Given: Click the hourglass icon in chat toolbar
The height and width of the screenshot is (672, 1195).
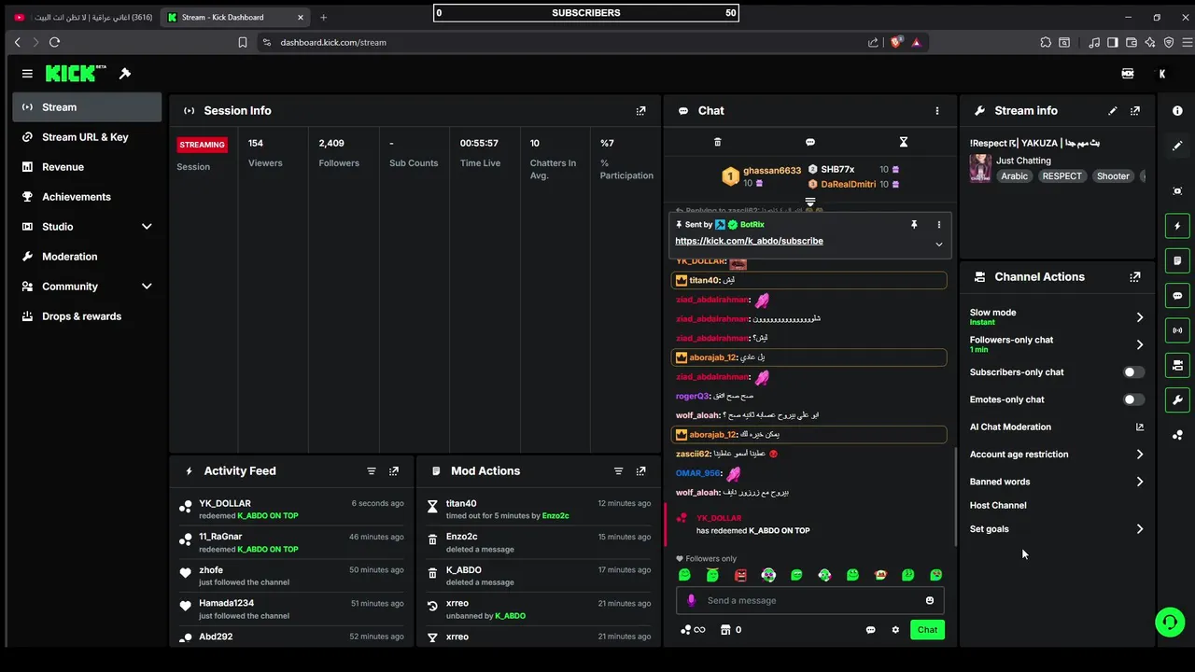Looking at the screenshot, I should [903, 142].
